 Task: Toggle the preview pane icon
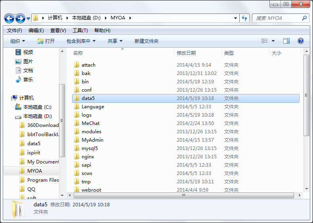(x=286, y=41)
